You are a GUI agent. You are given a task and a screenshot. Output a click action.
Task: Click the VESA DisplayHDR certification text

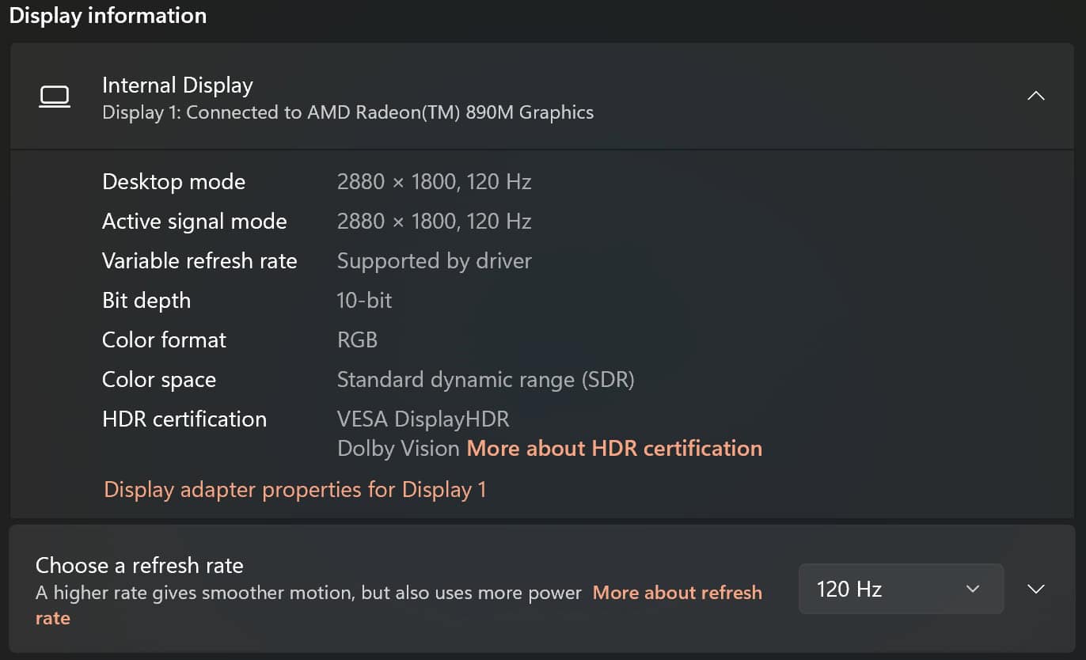(423, 419)
